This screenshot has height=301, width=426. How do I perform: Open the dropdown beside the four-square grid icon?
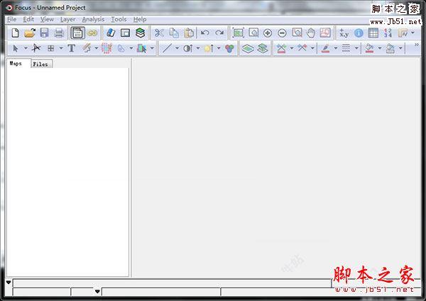(61, 48)
